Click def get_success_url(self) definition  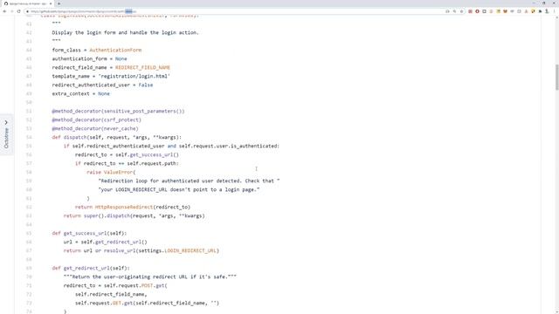[x=89, y=233]
